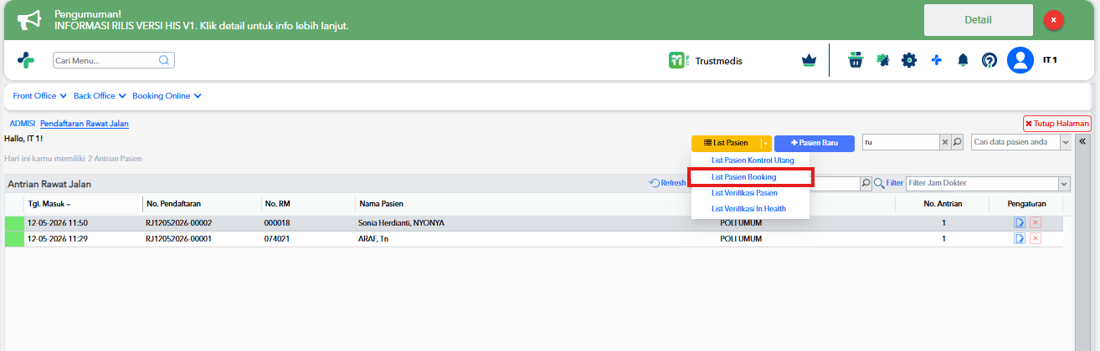The image size is (1100, 351).
Task: Click the magnifier icon in Cari Menu
Action: click(x=164, y=60)
